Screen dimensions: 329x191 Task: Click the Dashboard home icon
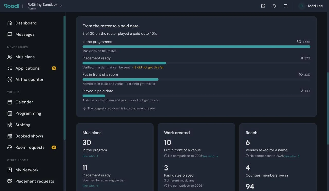(x=10, y=23)
